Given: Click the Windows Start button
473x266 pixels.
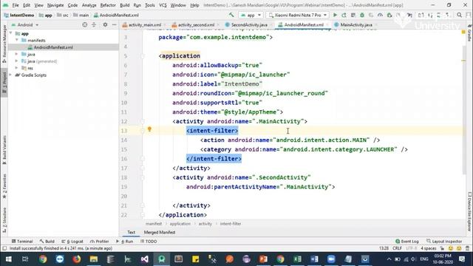Looking at the screenshot, I should 8,259.
